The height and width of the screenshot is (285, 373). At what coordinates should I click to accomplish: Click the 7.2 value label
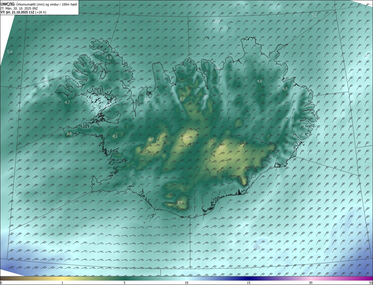tap(314, 15)
